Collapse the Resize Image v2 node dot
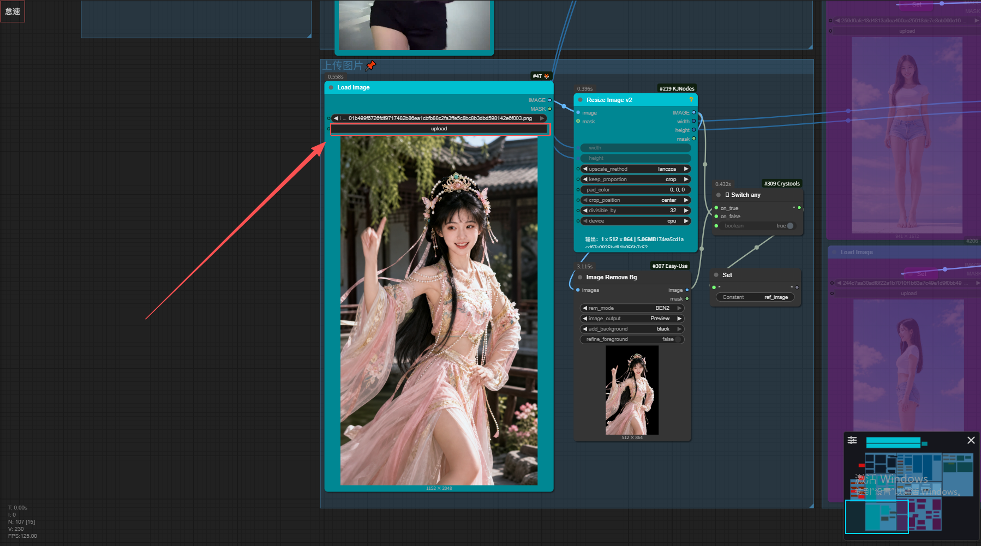The width and height of the screenshot is (981, 546). point(580,100)
